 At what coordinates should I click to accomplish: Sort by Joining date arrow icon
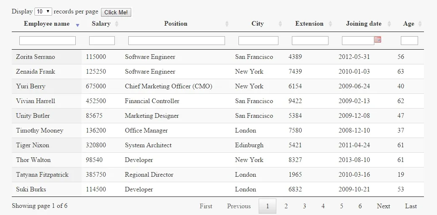click(389, 24)
